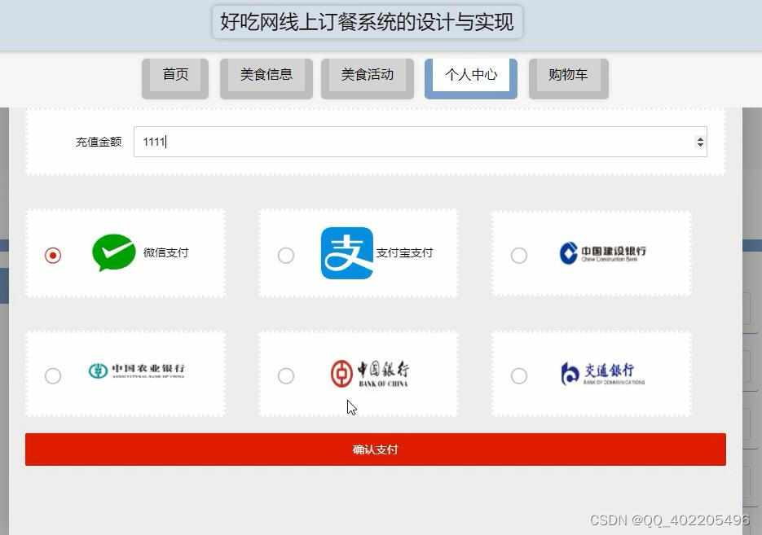Open the 美食活动 tab
This screenshot has width=762, height=535.
[368, 74]
